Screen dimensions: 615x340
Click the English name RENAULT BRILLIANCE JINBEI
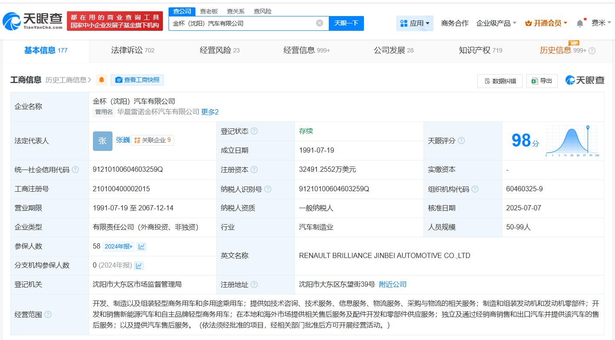[384, 256]
